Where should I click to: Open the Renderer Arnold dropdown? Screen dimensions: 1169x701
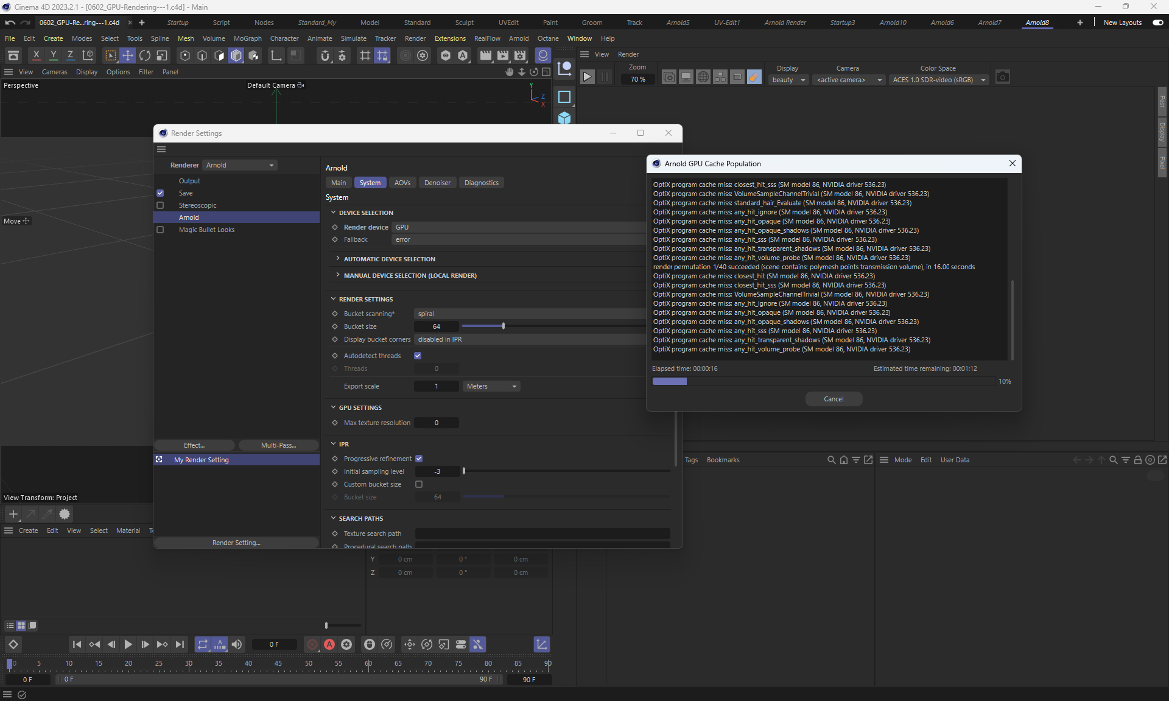pos(240,165)
